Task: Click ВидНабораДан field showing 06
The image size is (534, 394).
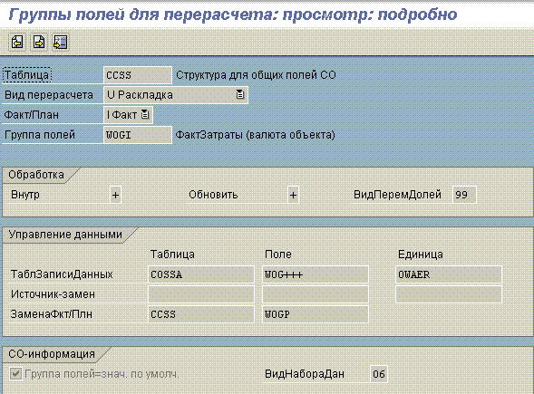Action: [x=379, y=374]
